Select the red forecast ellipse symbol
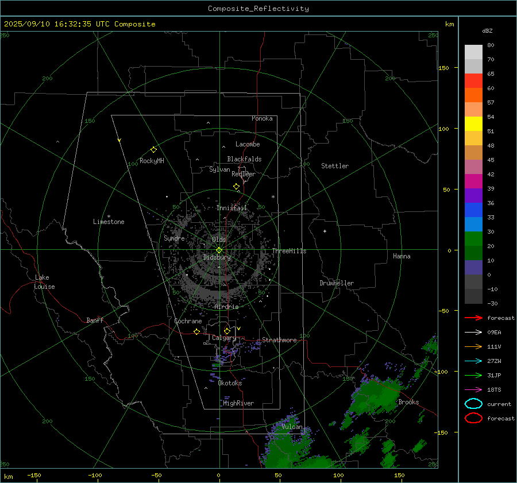 coord(473,418)
